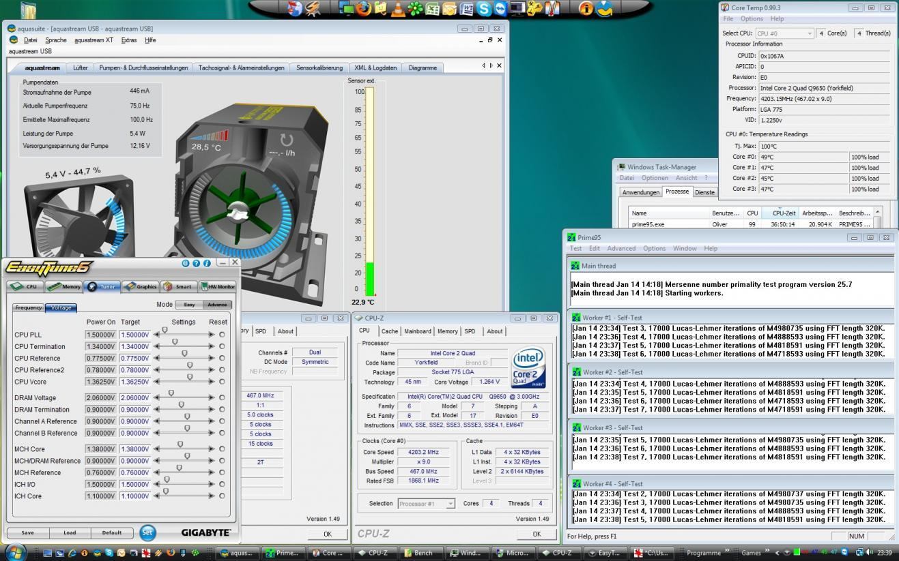Select the ICH Core reset radio button
The width and height of the screenshot is (899, 561).
tap(222, 496)
